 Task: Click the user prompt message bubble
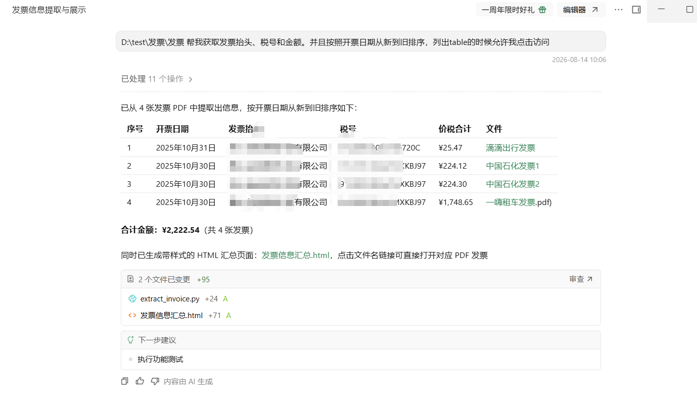pos(361,41)
